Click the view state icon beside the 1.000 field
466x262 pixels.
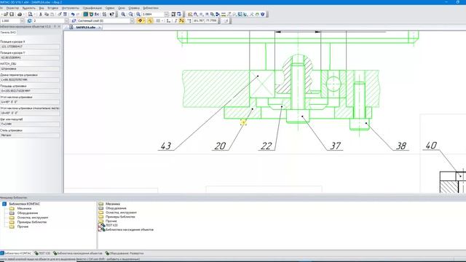(29, 21)
